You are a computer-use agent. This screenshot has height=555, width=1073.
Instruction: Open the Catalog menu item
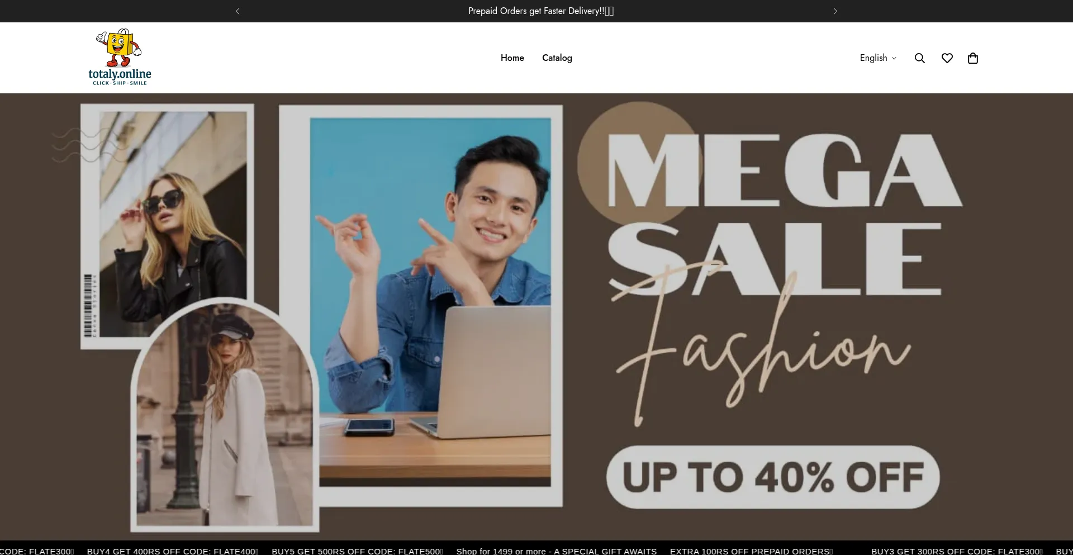tap(557, 58)
